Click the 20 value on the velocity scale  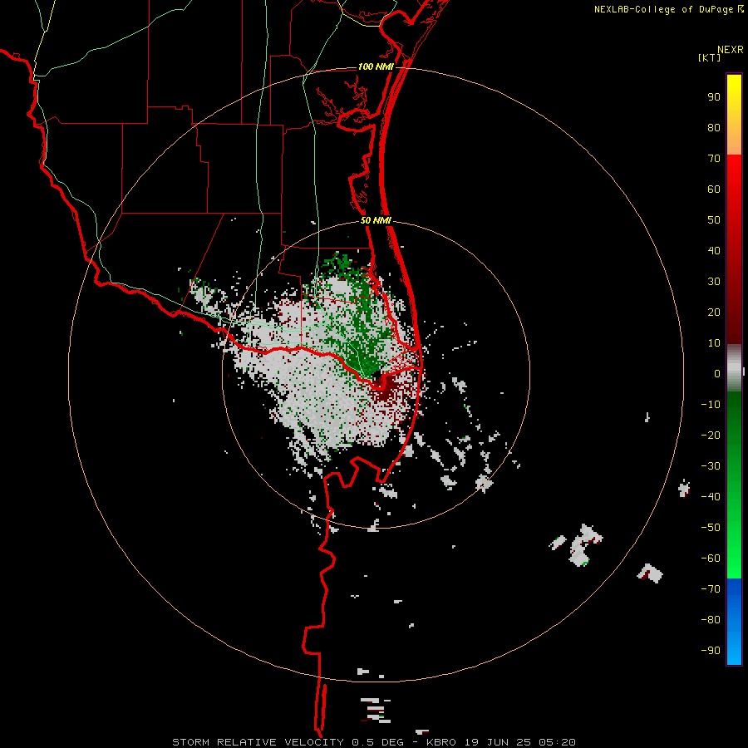[x=714, y=312]
